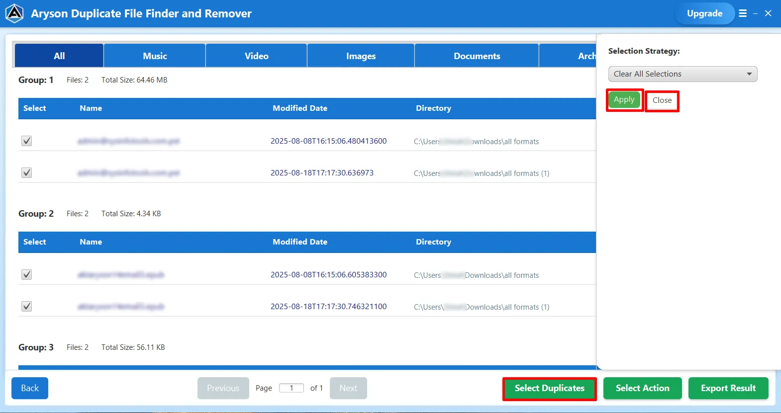Minimize the application window
The height and width of the screenshot is (413, 781).
click(755, 13)
